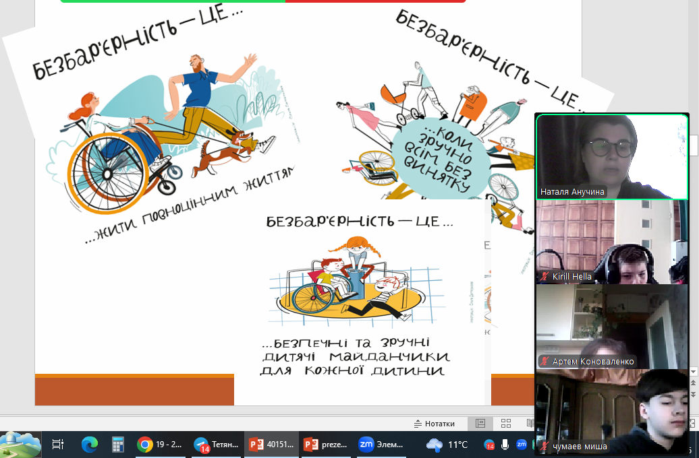The width and height of the screenshot is (699, 458).
Task: Go to next slide with double-down arrow
Action: (x=693, y=394)
